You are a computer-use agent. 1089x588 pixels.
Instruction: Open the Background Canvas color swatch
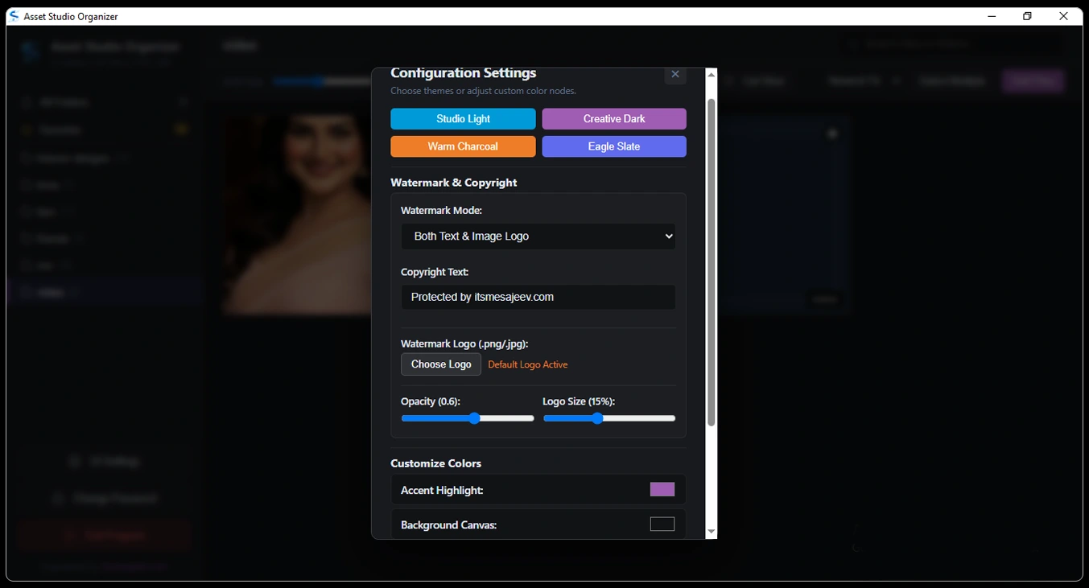tap(662, 524)
